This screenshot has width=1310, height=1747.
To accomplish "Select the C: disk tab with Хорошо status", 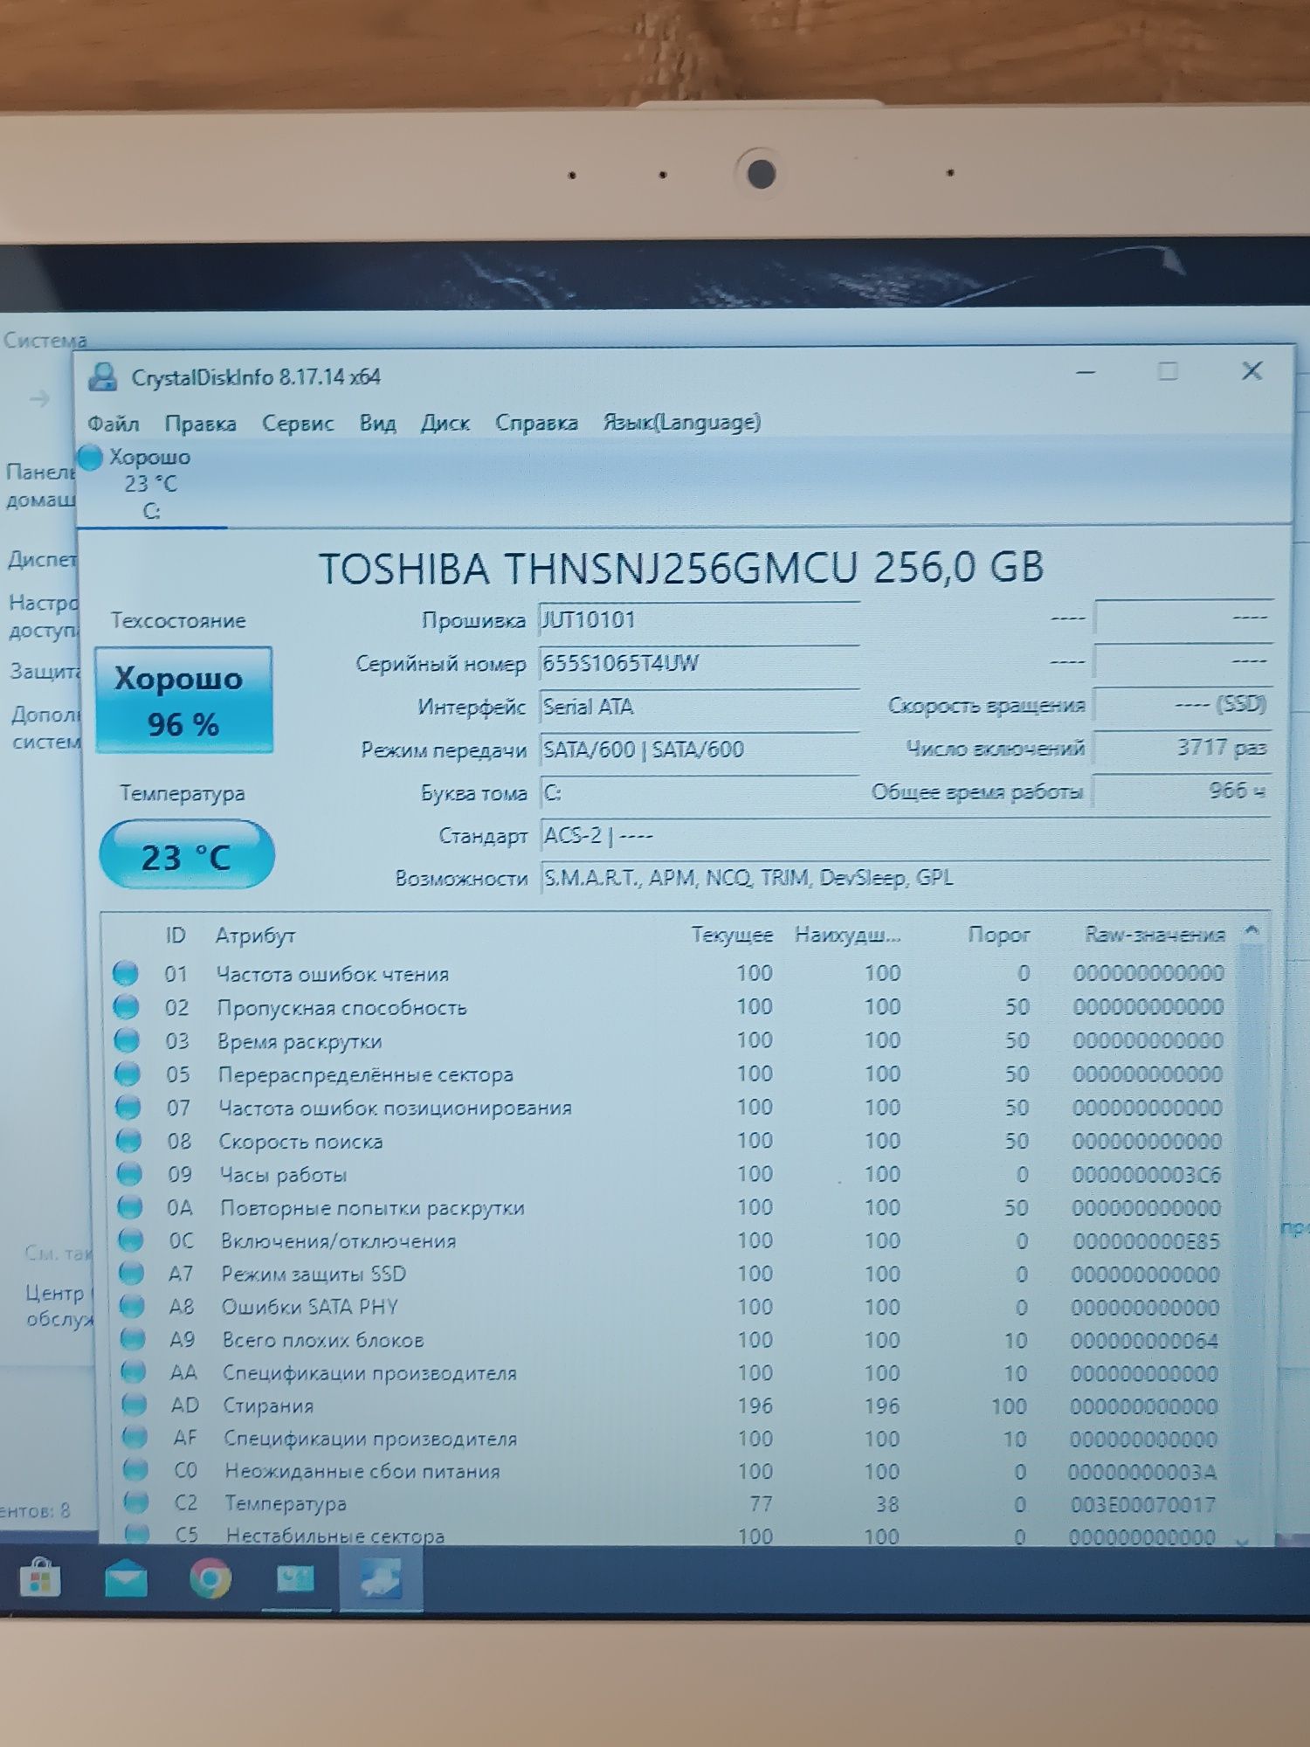I will (x=150, y=484).
